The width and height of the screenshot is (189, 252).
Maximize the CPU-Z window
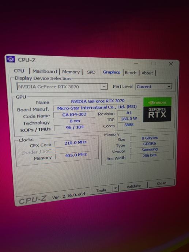point(154,64)
